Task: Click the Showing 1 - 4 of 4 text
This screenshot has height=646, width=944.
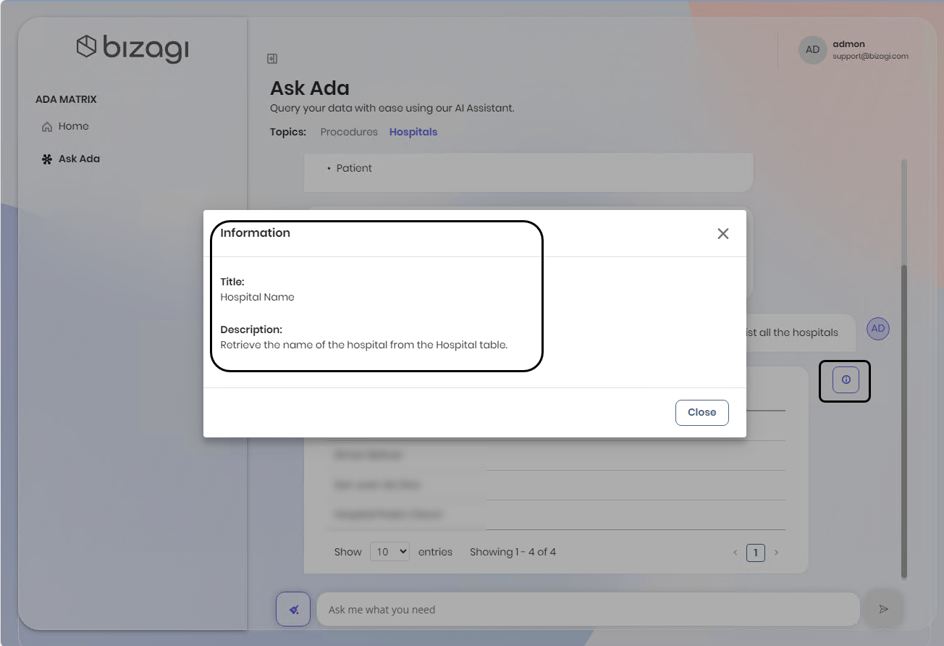Action: point(513,552)
